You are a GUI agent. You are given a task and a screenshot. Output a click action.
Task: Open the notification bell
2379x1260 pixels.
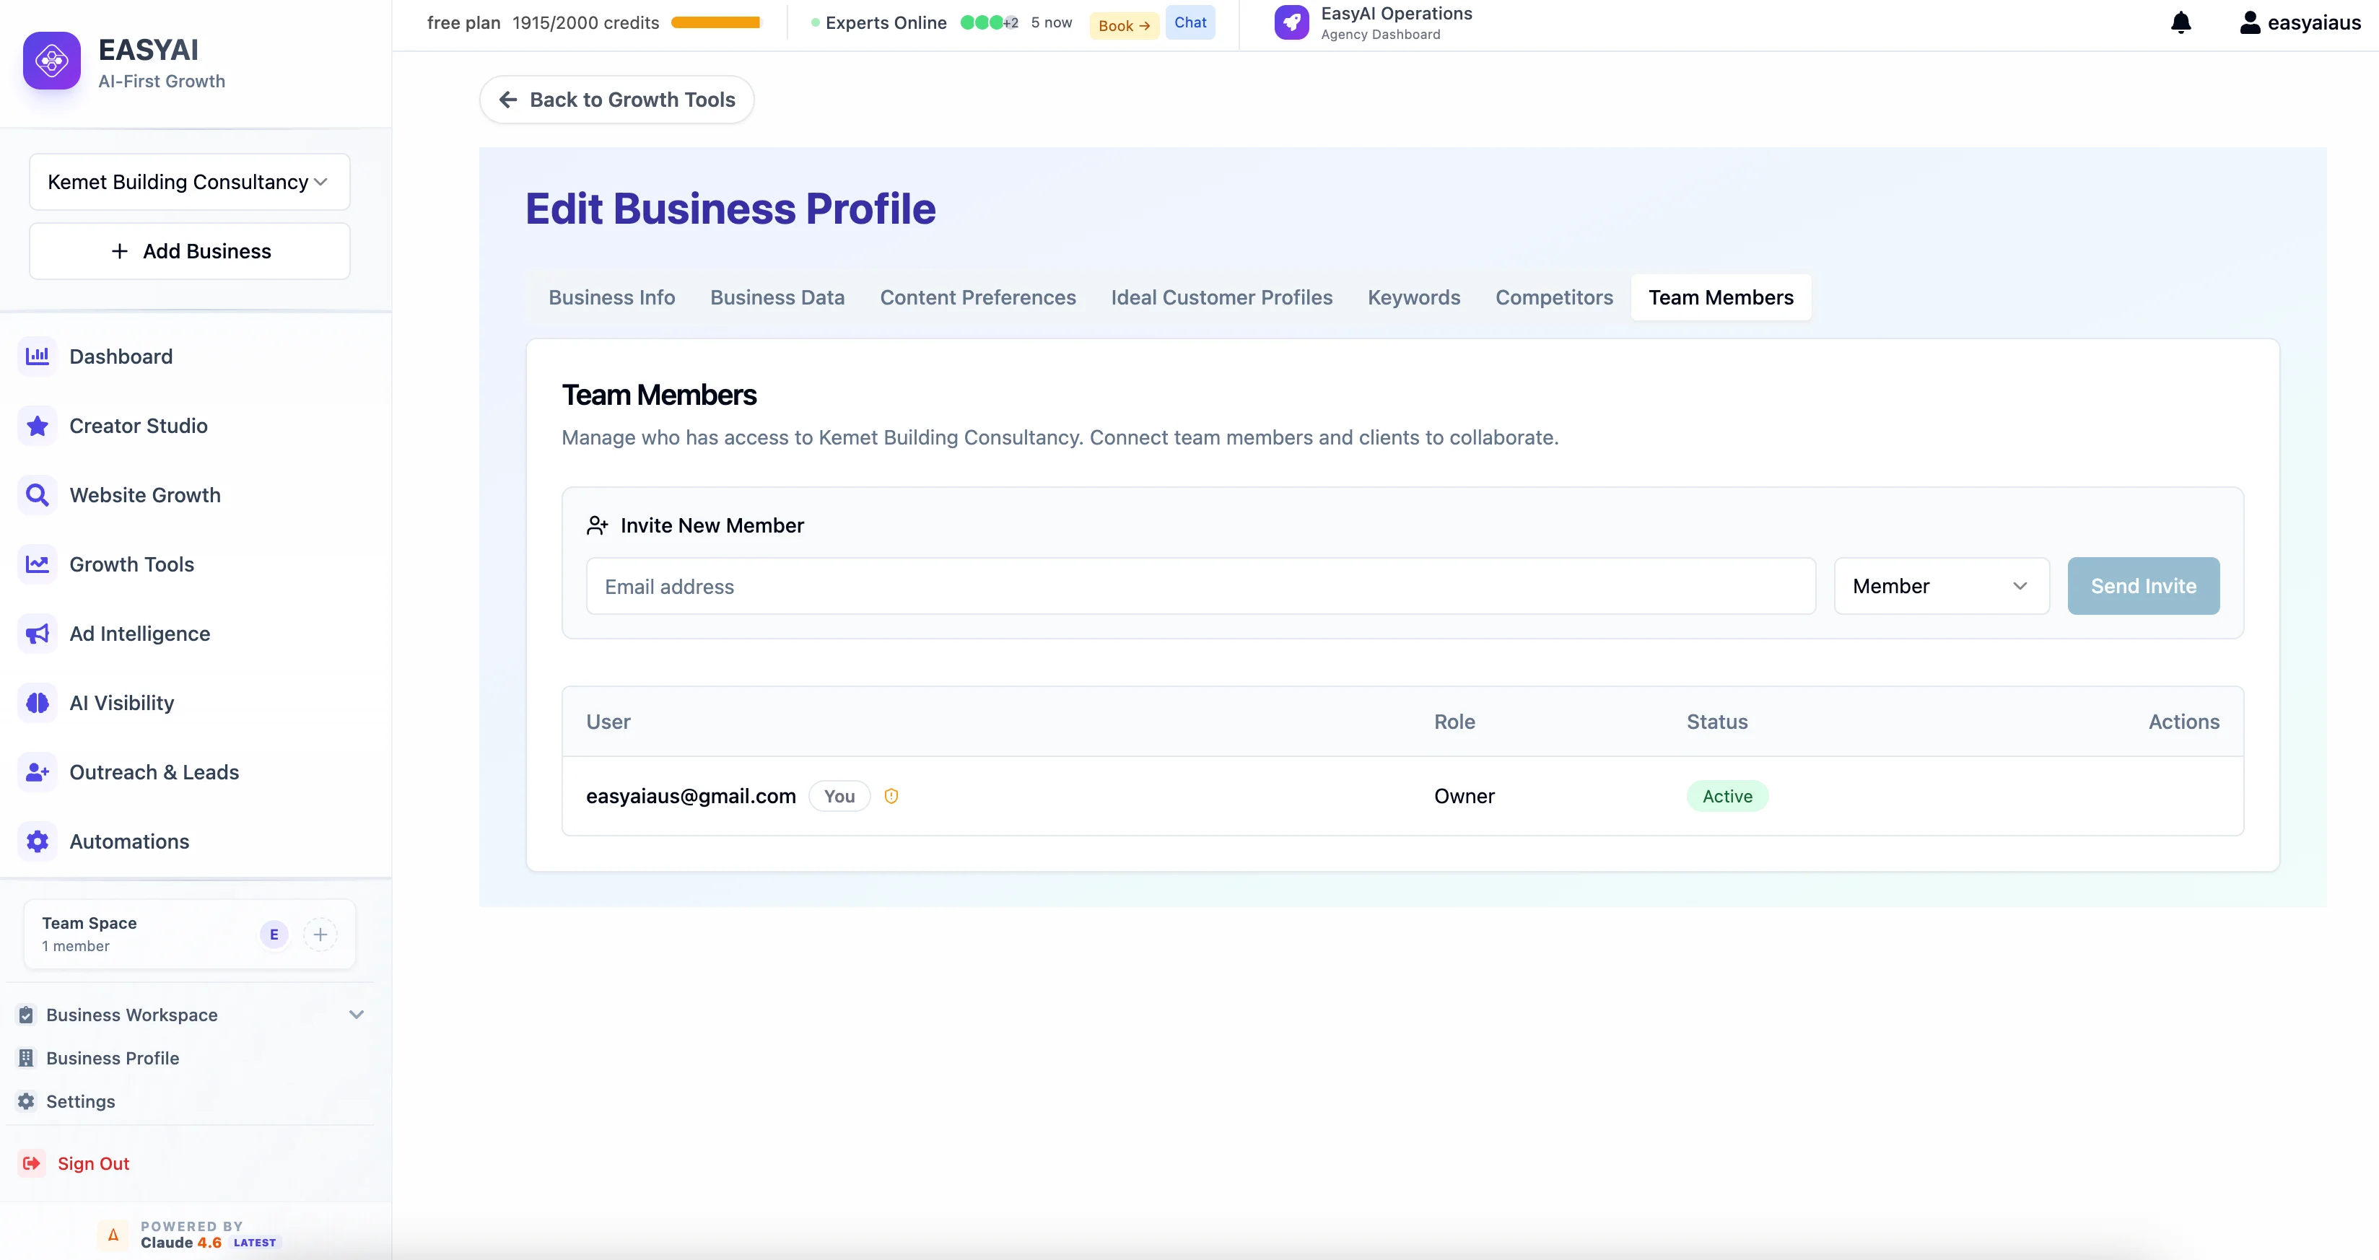click(x=2181, y=22)
